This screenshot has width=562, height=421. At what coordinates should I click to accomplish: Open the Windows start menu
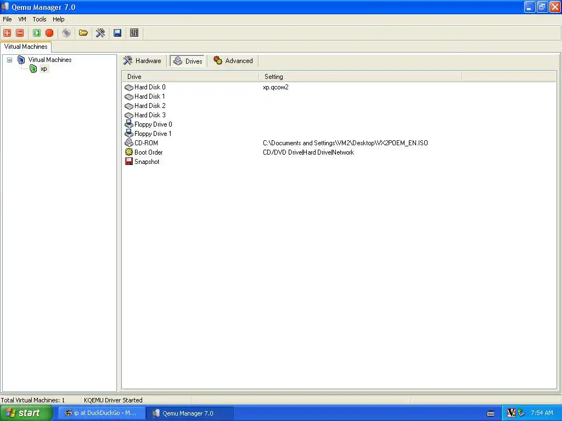point(26,413)
